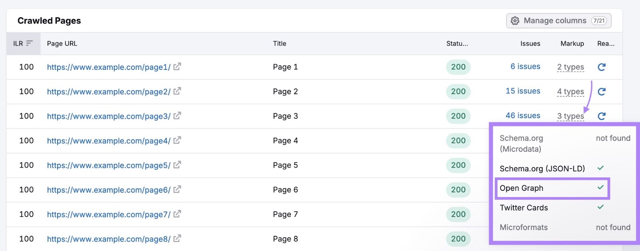Viewport: 640px width, 251px height.
Task: Sort by ILR column sort icon
Action: point(29,43)
